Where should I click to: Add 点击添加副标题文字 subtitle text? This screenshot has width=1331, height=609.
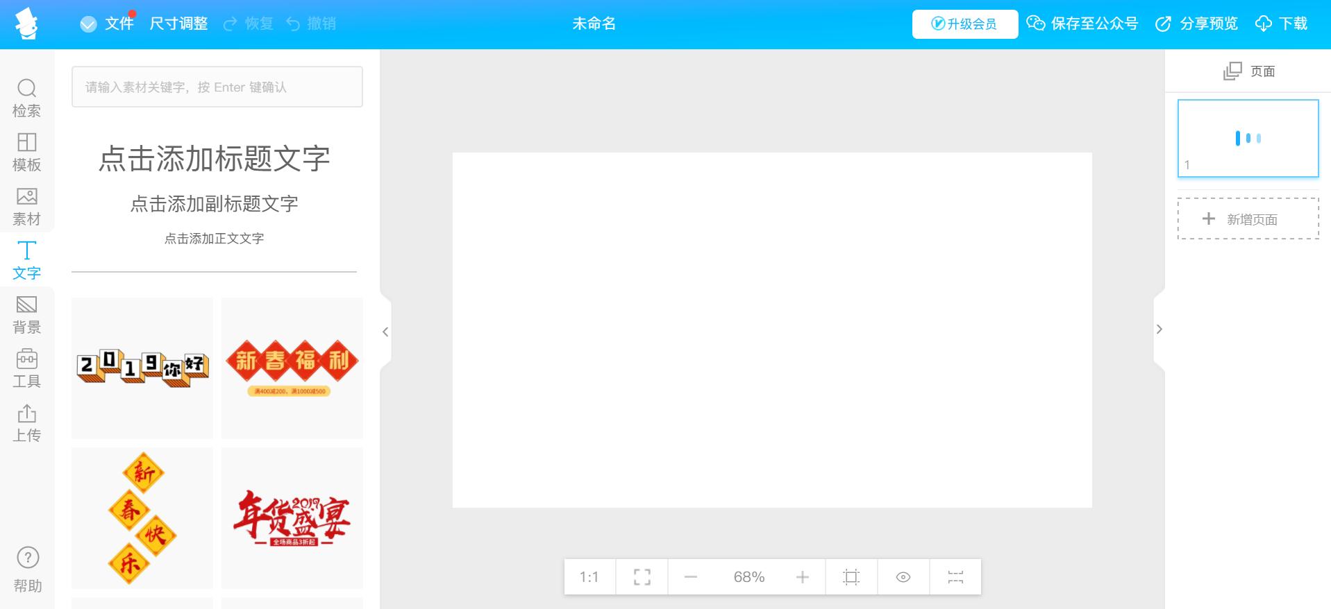214,203
